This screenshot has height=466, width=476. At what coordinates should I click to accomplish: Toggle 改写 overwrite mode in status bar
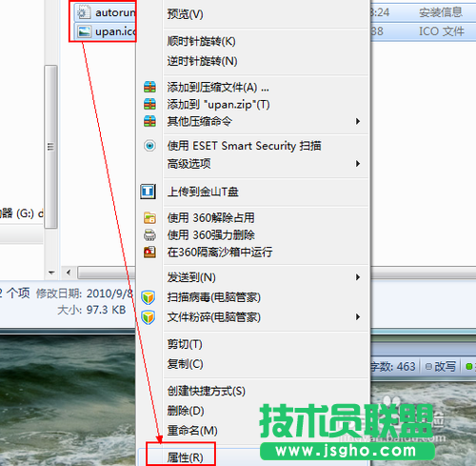coord(441,367)
